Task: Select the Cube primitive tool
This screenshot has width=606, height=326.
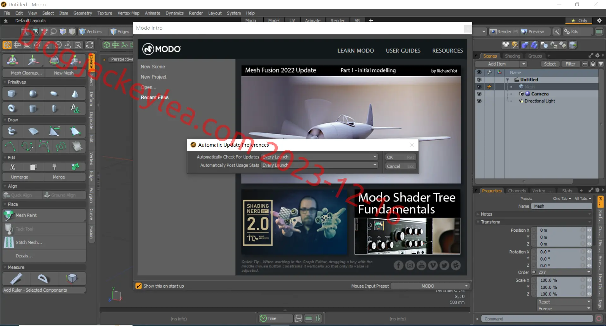Action: pos(12,94)
